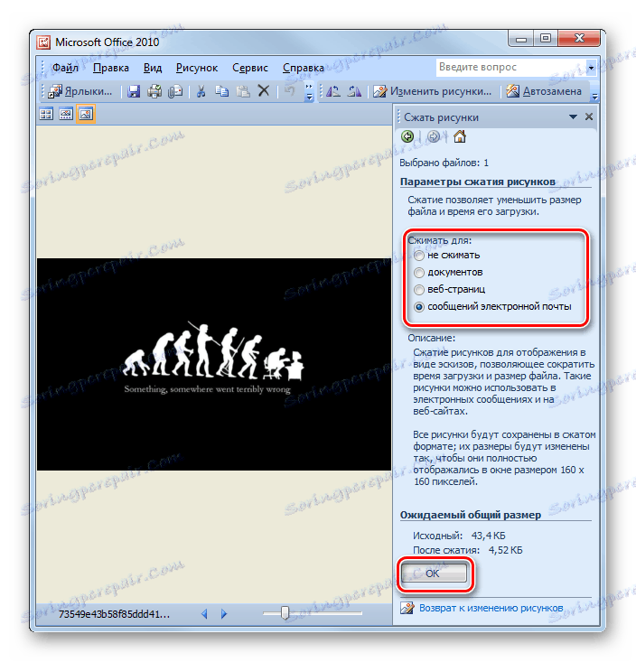Click the Copy icon
Screen dimensions: 636x662
pos(221,91)
